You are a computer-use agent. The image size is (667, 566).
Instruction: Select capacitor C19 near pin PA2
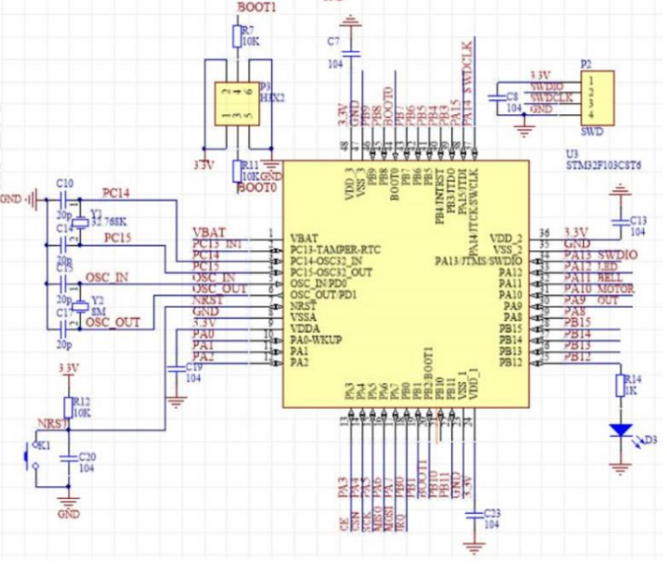point(176,370)
